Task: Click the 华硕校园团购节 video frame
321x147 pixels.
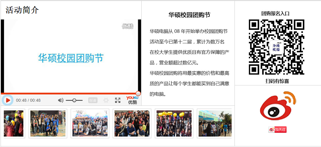Action: [x=71, y=56]
